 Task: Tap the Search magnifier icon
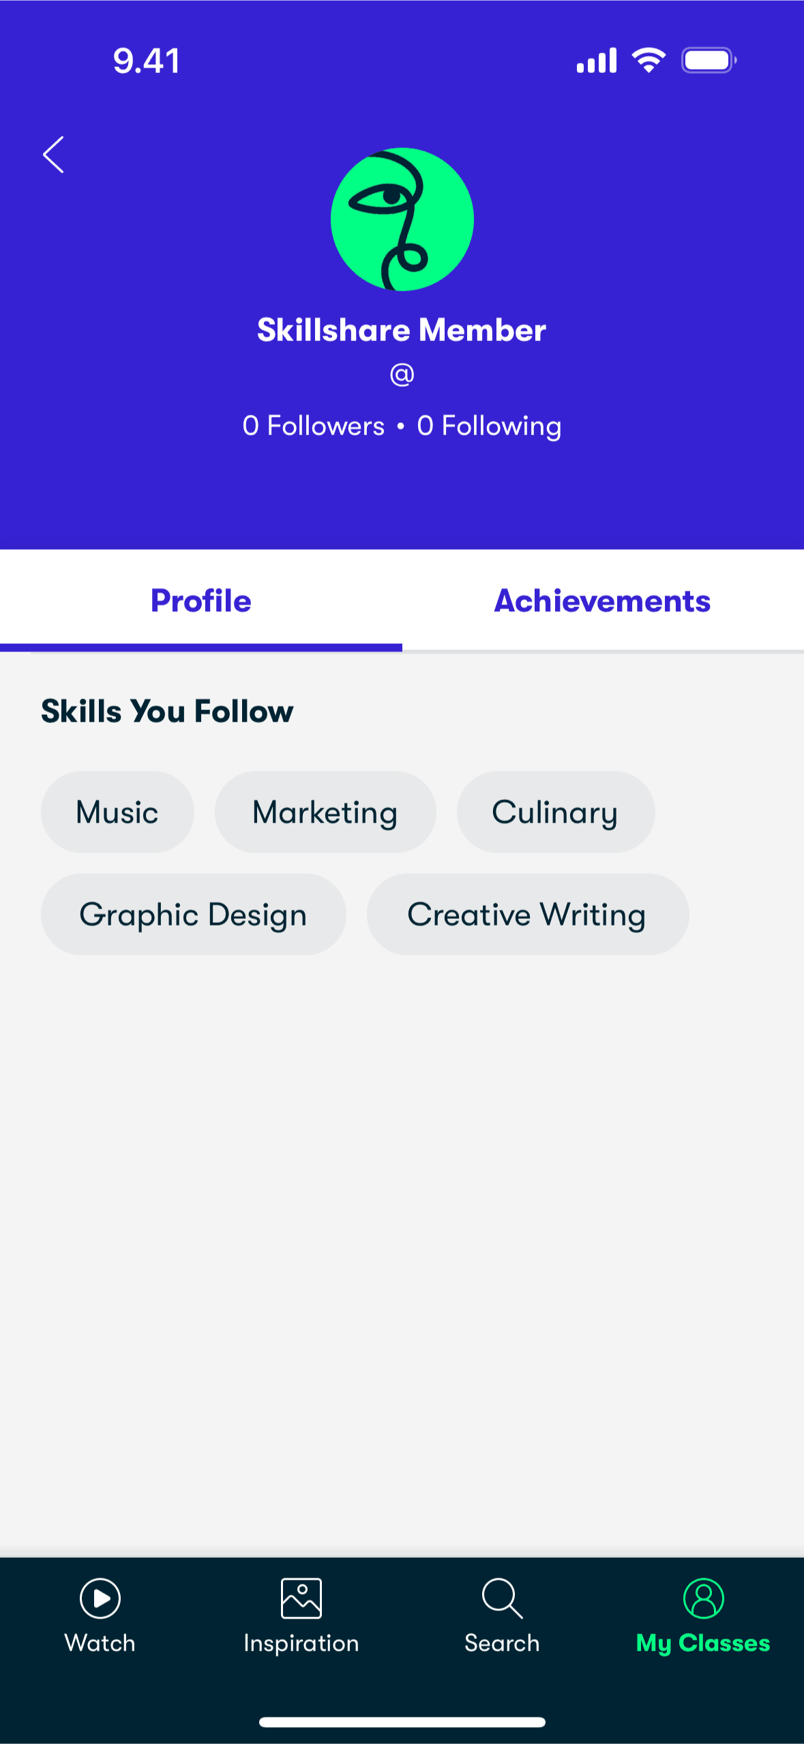click(x=502, y=1598)
